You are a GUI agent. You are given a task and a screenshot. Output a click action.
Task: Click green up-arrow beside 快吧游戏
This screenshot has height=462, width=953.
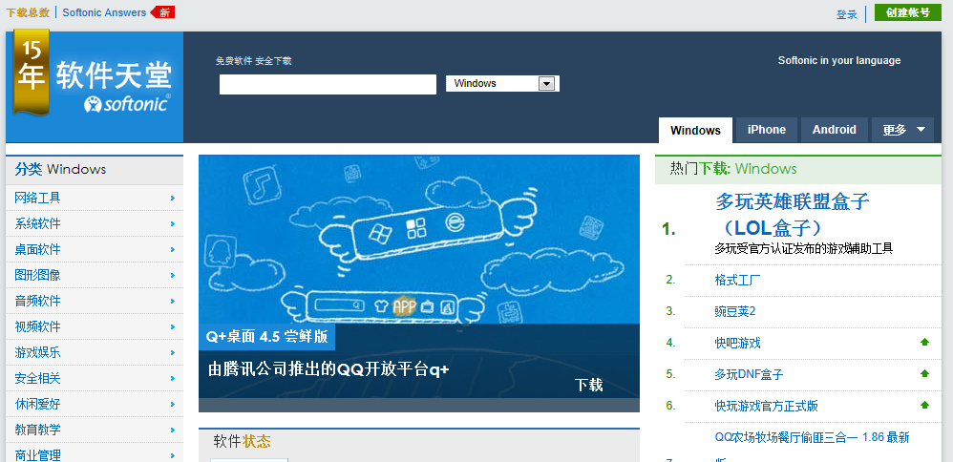[x=924, y=343]
